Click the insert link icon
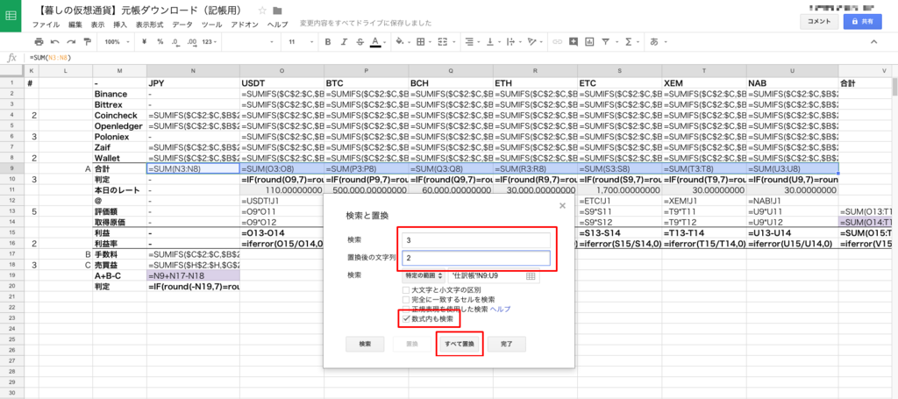Screen dimensions: 898x399 click(557, 42)
